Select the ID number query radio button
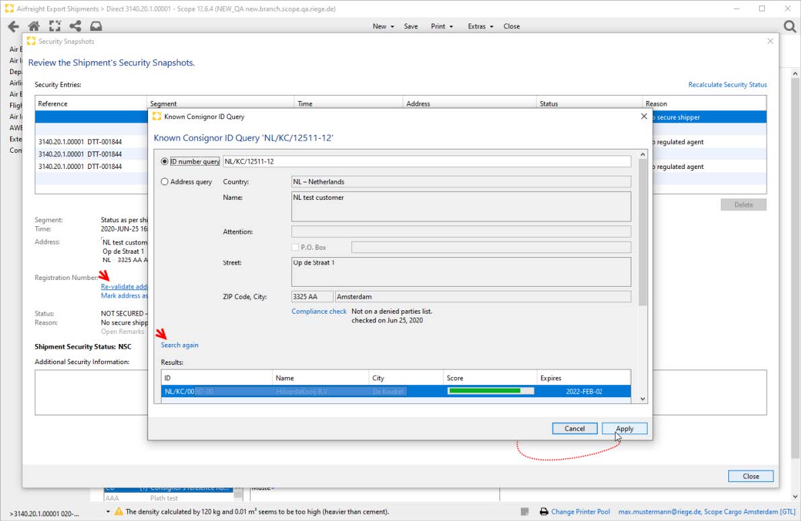Image resolution: width=801 pixels, height=521 pixels. [165, 162]
